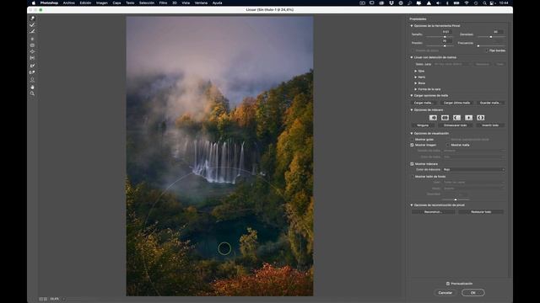Screen dimensions: 540x303
Task: Open Spotlight search in menu bar
Action: pos(484,3)
